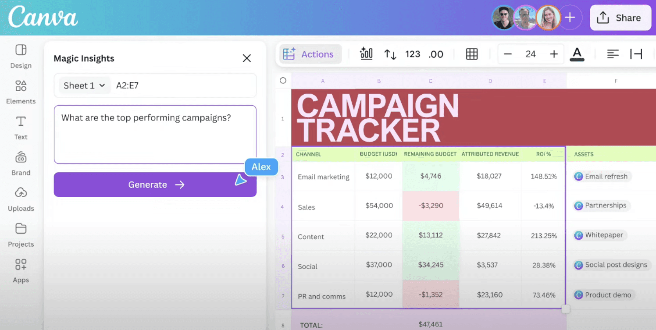Viewport: 656px width, 330px height.
Task: Open the Design sidebar panel
Action: point(21,57)
